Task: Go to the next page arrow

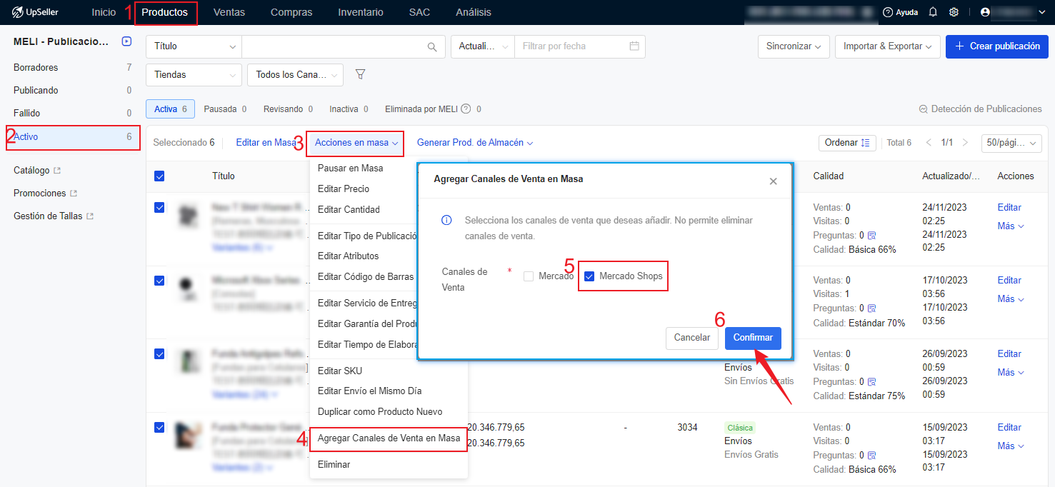Action: pos(966,142)
